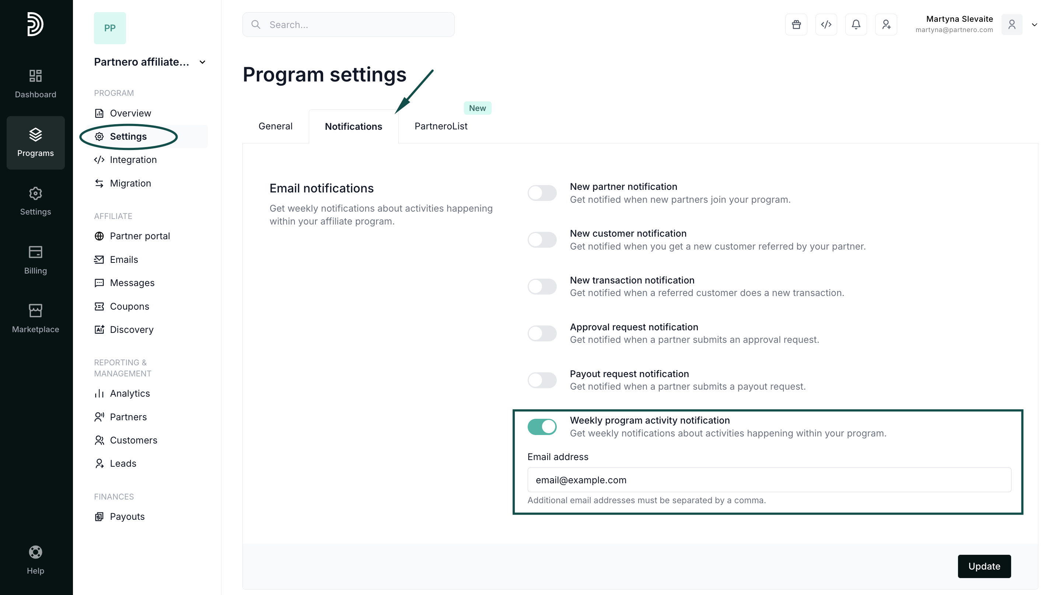Open the notifications bell icon

856,25
